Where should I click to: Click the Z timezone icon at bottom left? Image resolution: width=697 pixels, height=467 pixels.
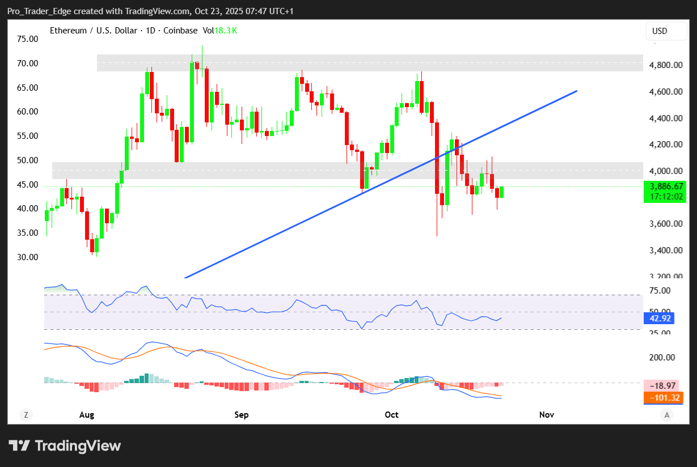coord(26,415)
